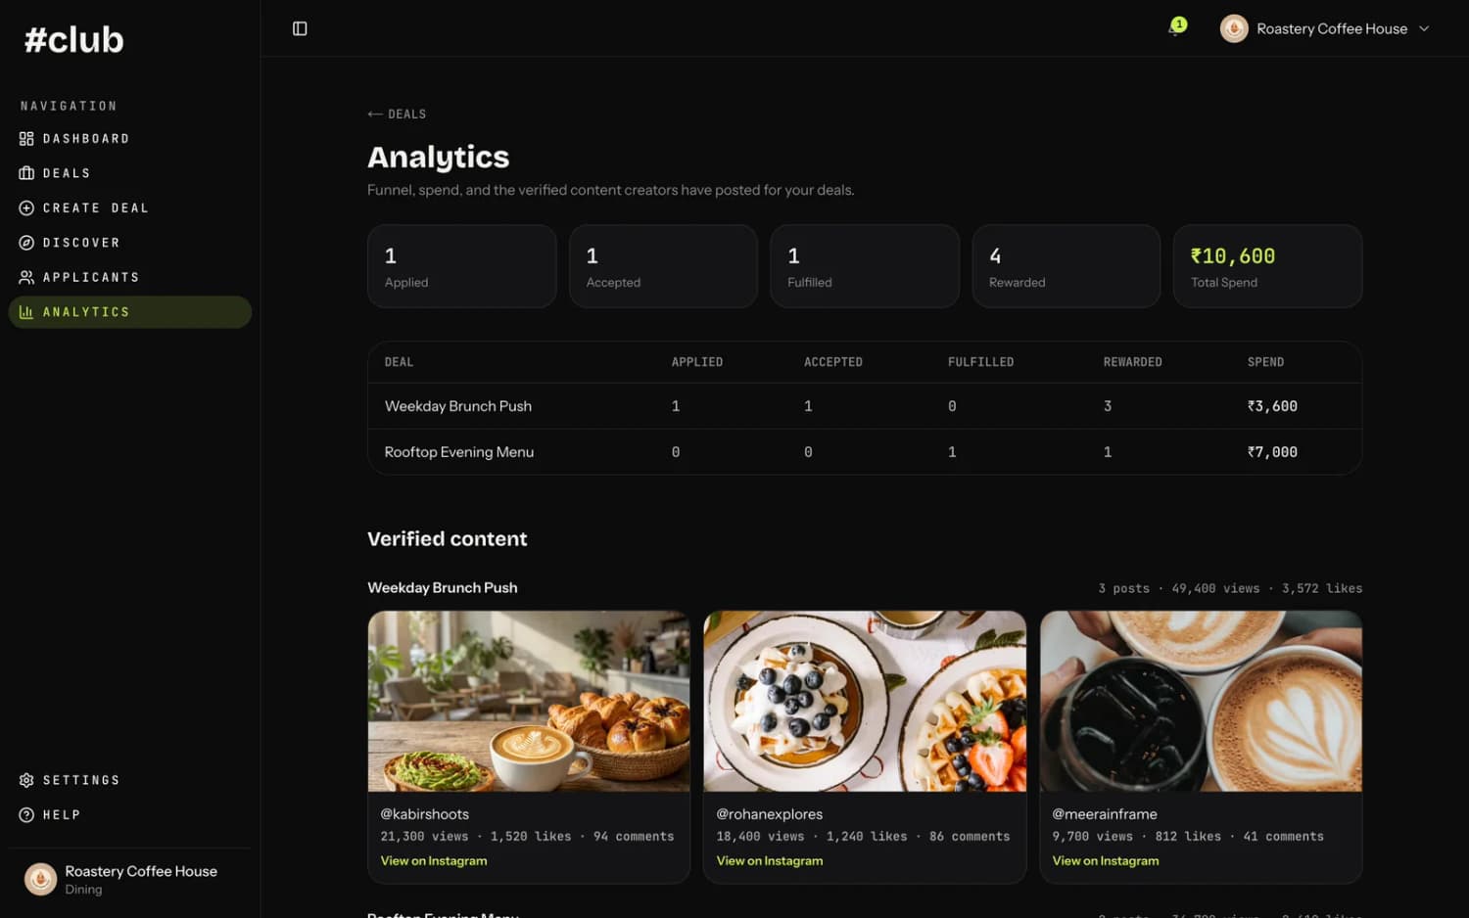Click the Deals briefcase icon

[26, 173]
